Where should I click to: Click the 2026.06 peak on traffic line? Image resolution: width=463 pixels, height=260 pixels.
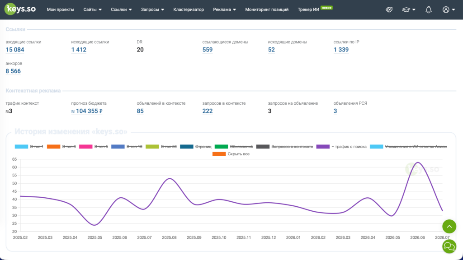pos(418,162)
